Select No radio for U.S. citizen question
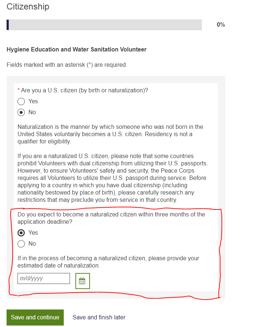 point(21,112)
